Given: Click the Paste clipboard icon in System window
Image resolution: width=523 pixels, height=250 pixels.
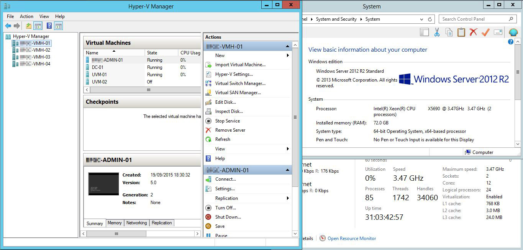Looking at the screenshot, I should [461, 33].
